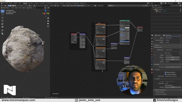
Task: Open the Texture properties tab icon
Action: coord(152,73)
